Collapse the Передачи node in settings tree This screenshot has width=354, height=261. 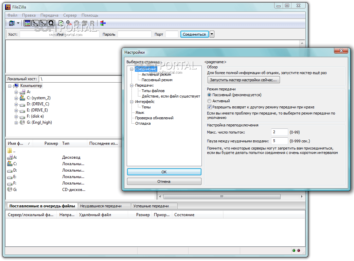[x=131, y=85]
